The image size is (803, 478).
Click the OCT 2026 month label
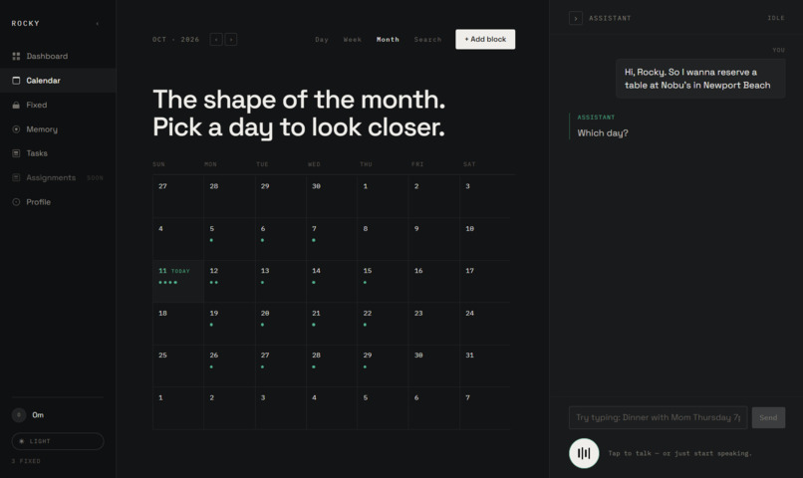175,40
